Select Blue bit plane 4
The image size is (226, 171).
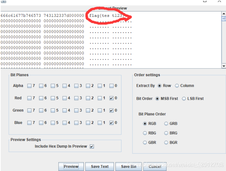click(x=64, y=123)
